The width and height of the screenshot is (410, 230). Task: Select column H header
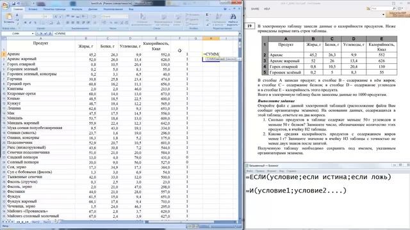point(211,38)
